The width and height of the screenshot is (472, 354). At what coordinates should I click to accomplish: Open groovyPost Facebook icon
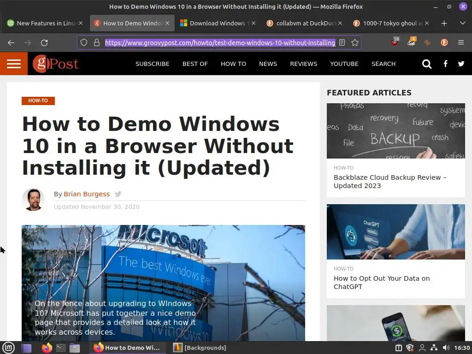point(446,64)
